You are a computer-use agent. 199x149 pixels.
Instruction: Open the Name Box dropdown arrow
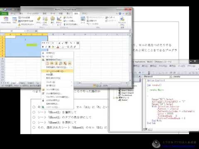point(25,31)
